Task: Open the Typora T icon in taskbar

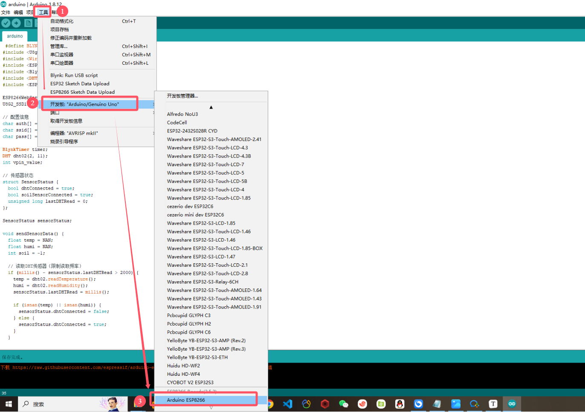Action: (493, 404)
